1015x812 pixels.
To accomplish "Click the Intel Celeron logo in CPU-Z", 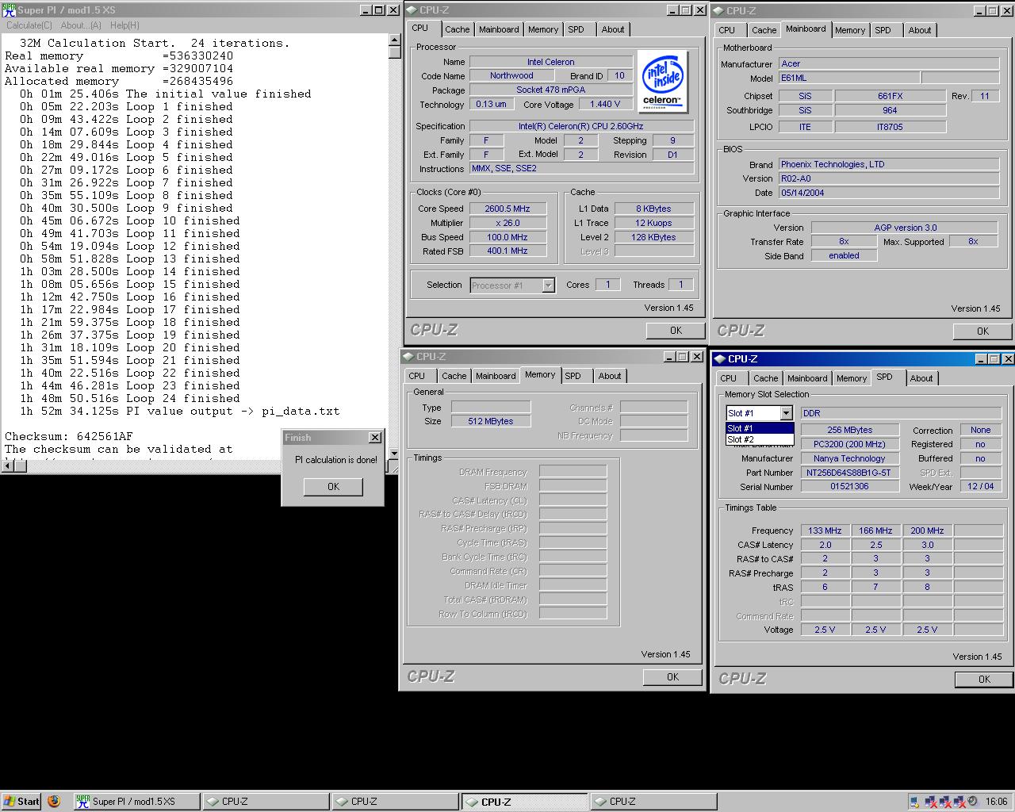I will click(x=663, y=82).
